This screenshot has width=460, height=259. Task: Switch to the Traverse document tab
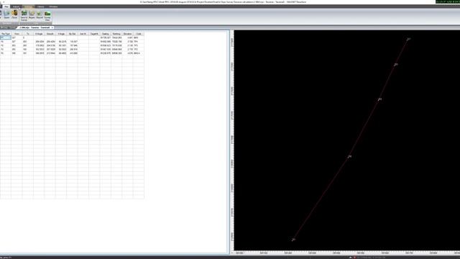(34, 27)
